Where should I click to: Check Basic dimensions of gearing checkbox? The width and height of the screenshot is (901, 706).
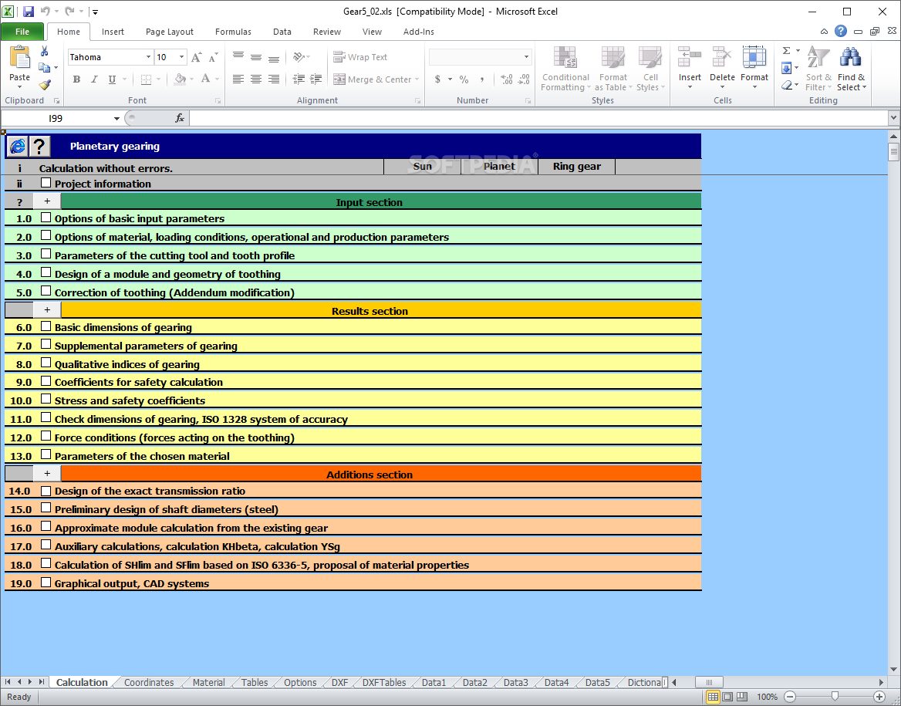(46, 326)
